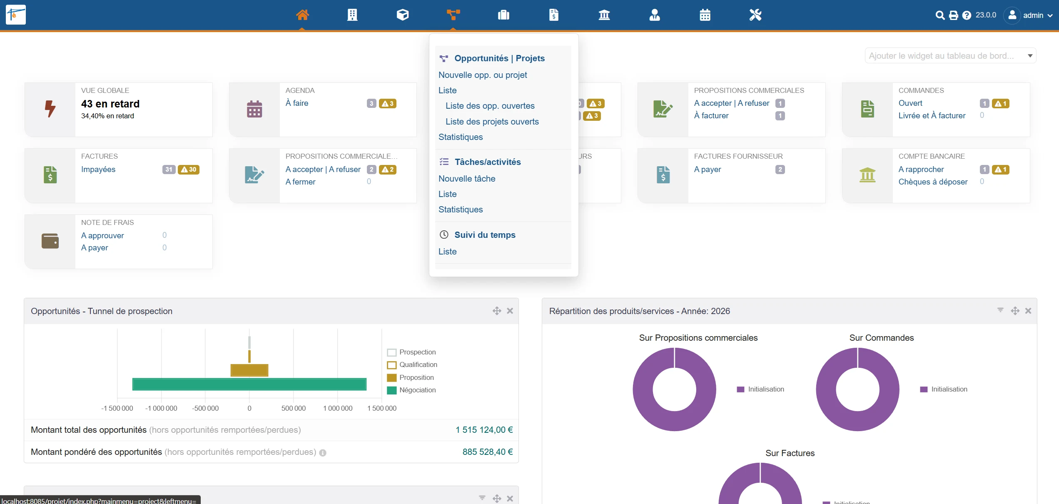
Task: Click the green Négociation bar in chart
Action: [249, 384]
